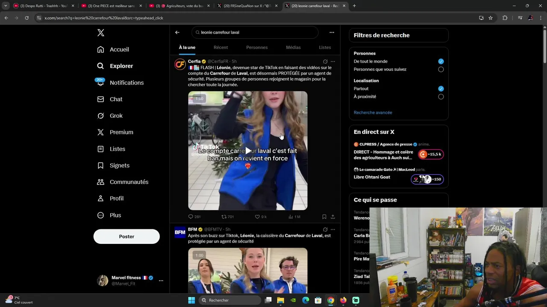Repost Cerfia post with 701 reposts
The height and width of the screenshot is (307, 547).
[x=227, y=217]
